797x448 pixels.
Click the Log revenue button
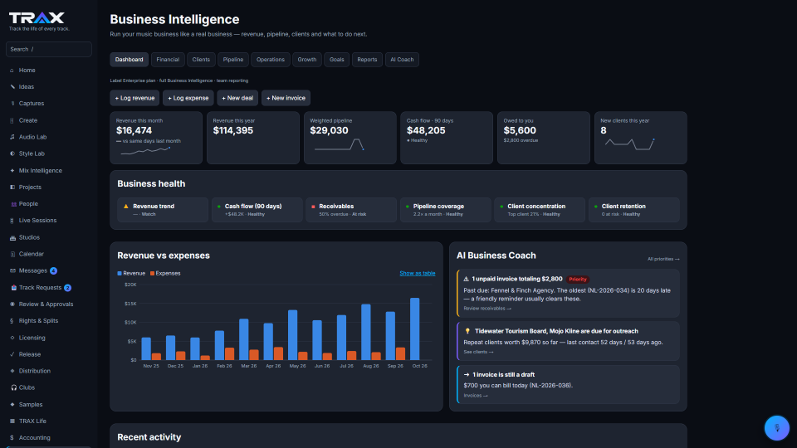click(x=134, y=98)
